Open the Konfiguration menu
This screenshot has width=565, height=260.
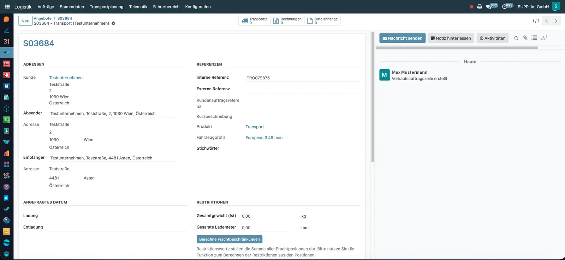[x=198, y=7]
